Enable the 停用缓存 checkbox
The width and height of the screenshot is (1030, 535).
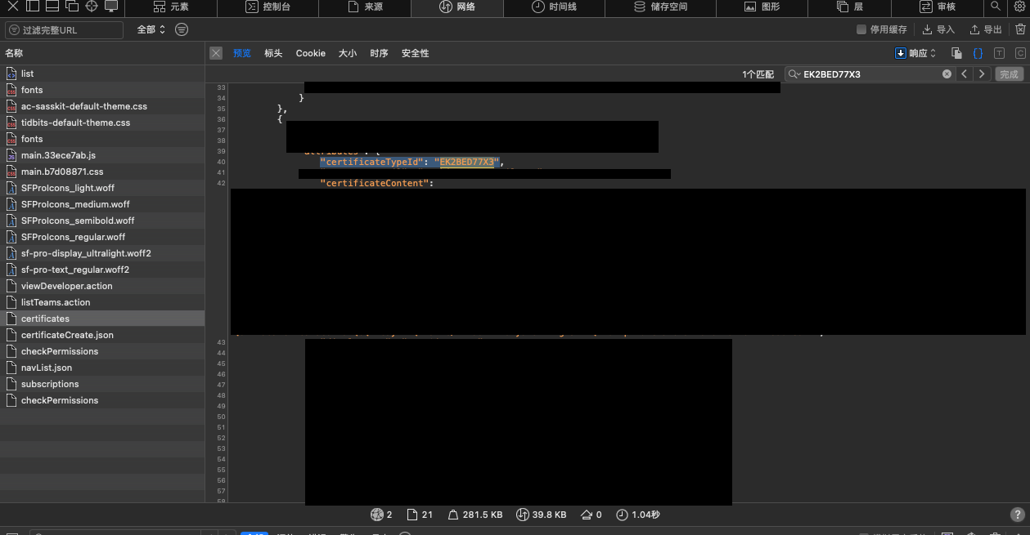[861, 29]
